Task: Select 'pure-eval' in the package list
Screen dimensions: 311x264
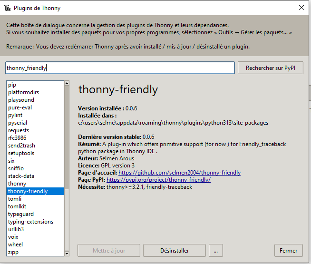Action: point(35,108)
